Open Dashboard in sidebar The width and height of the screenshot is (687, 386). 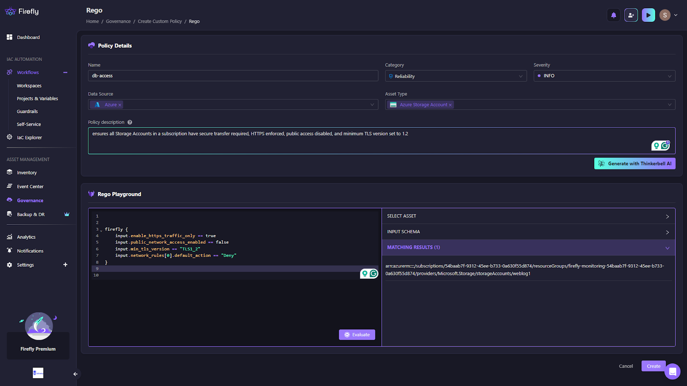pyautogui.click(x=28, y=37)
